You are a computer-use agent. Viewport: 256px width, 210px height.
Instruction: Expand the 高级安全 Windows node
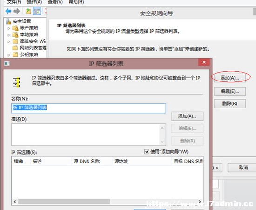pyautogui.click(x=9, y=41)
